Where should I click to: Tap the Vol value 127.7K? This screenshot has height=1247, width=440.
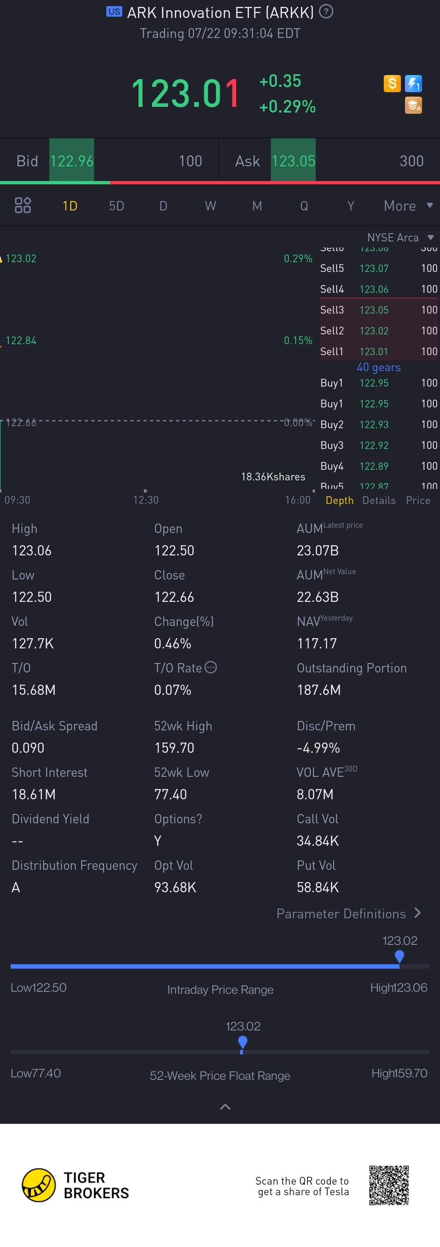point(33,643)
